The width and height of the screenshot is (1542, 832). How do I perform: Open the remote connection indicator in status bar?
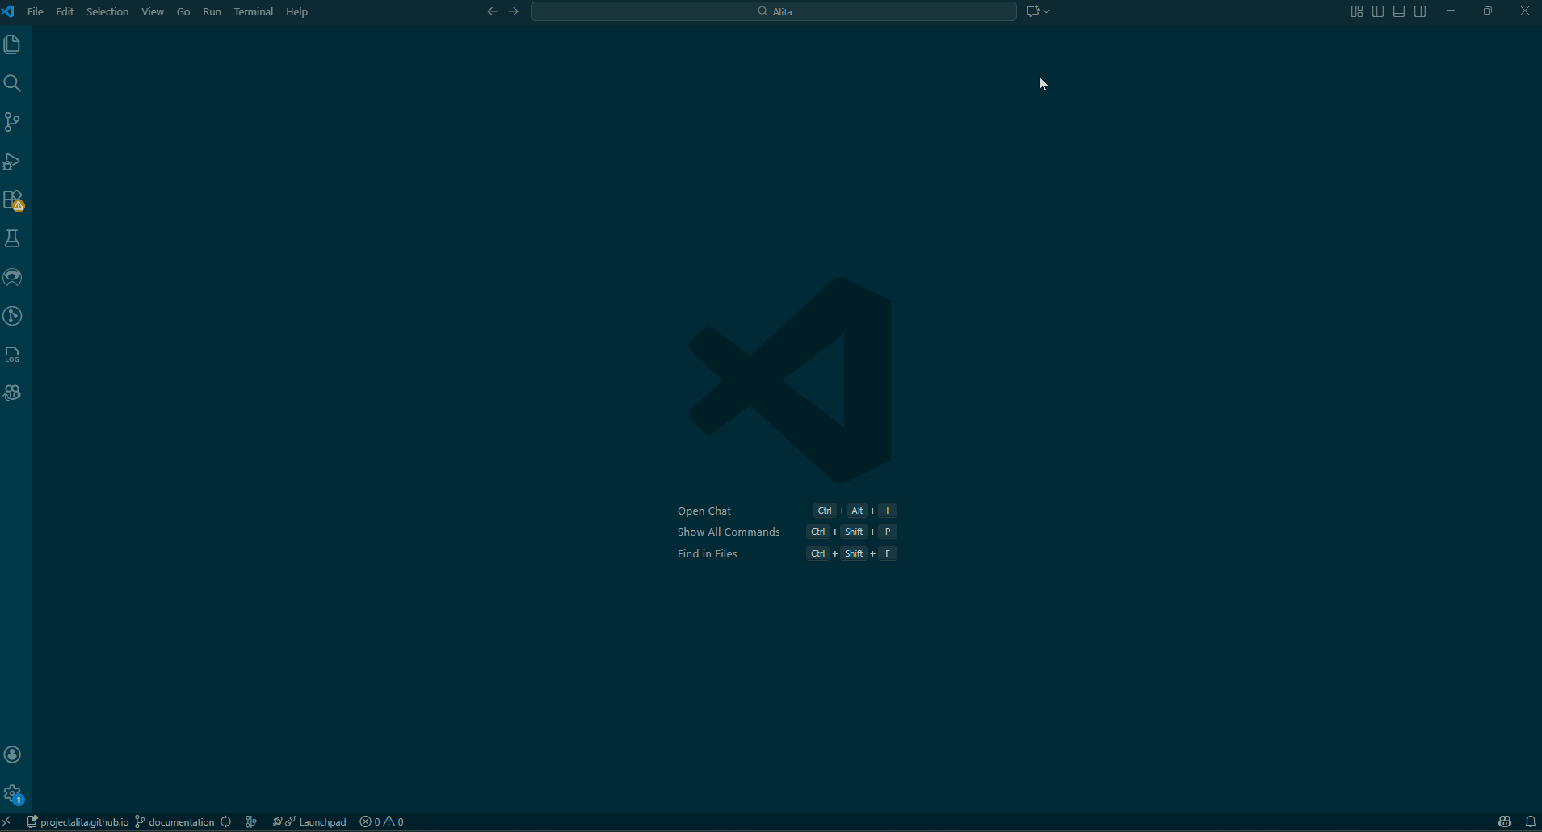(7, 821)
